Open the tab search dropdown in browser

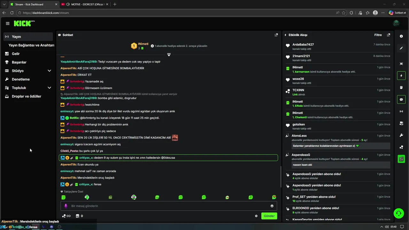pyautogui.click(x=4, y=4)
